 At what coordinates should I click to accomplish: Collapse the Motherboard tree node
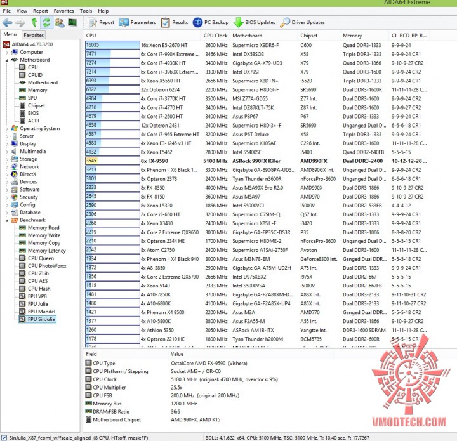[7, 60]
